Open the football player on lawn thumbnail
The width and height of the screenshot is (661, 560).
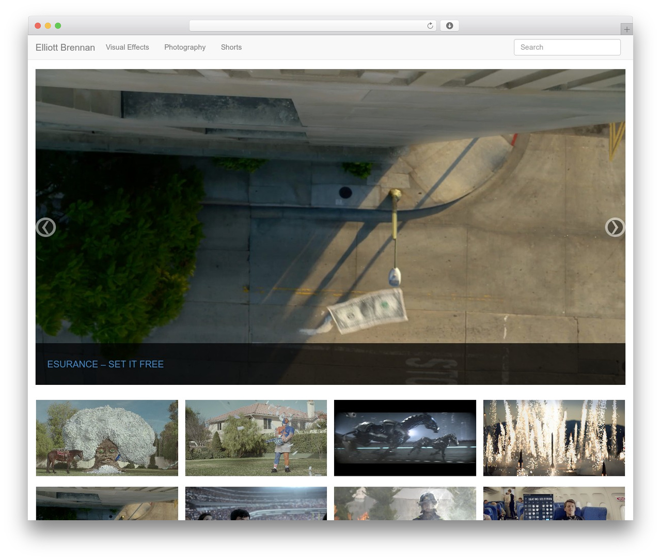point(256,438)
